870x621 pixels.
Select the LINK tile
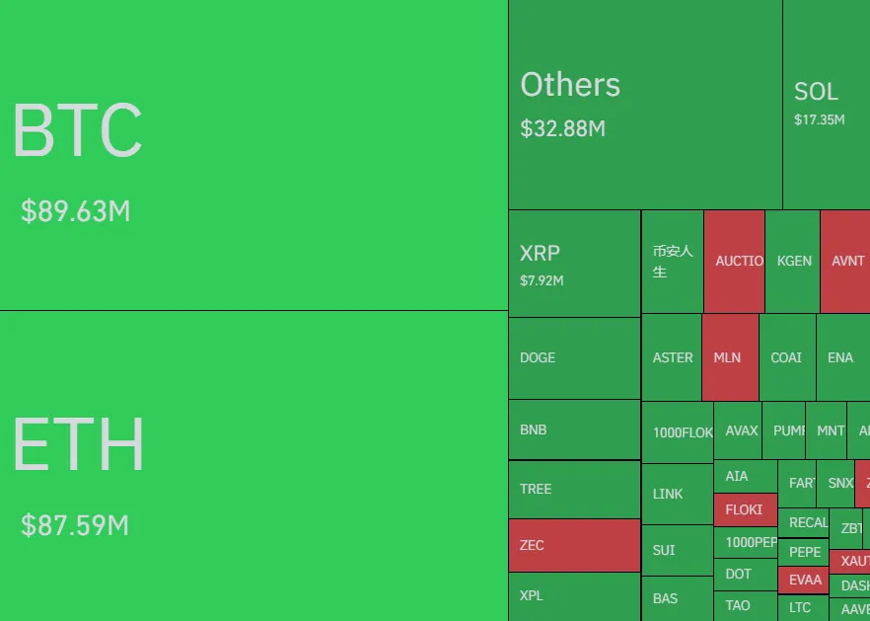pos(677,494)
